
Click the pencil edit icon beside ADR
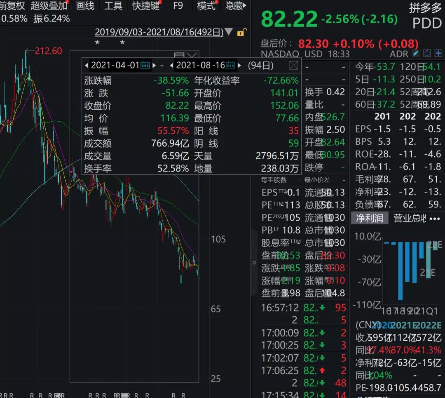416,53
